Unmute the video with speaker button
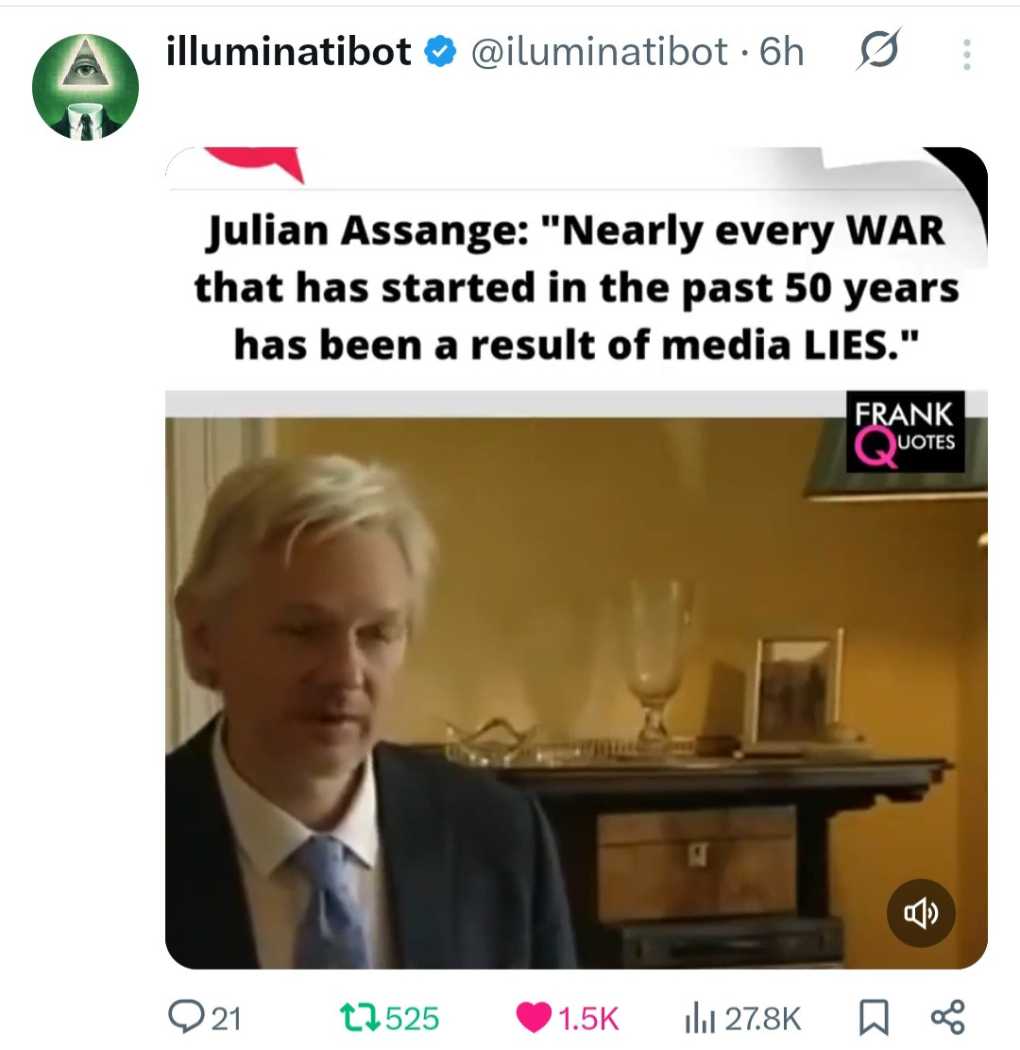Image resolution: width=1020 pixels, height=1050 pixels. click(921, 913)
